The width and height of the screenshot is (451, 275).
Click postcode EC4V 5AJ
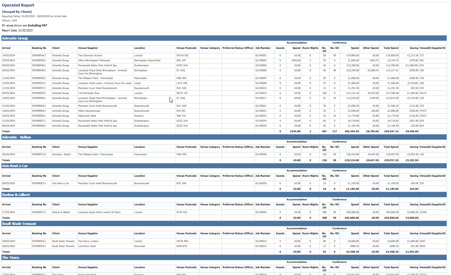point(182,212)
